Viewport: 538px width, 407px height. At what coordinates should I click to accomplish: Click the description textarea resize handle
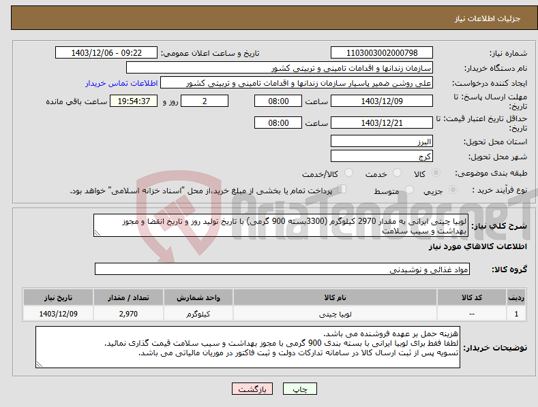[98, 233]
